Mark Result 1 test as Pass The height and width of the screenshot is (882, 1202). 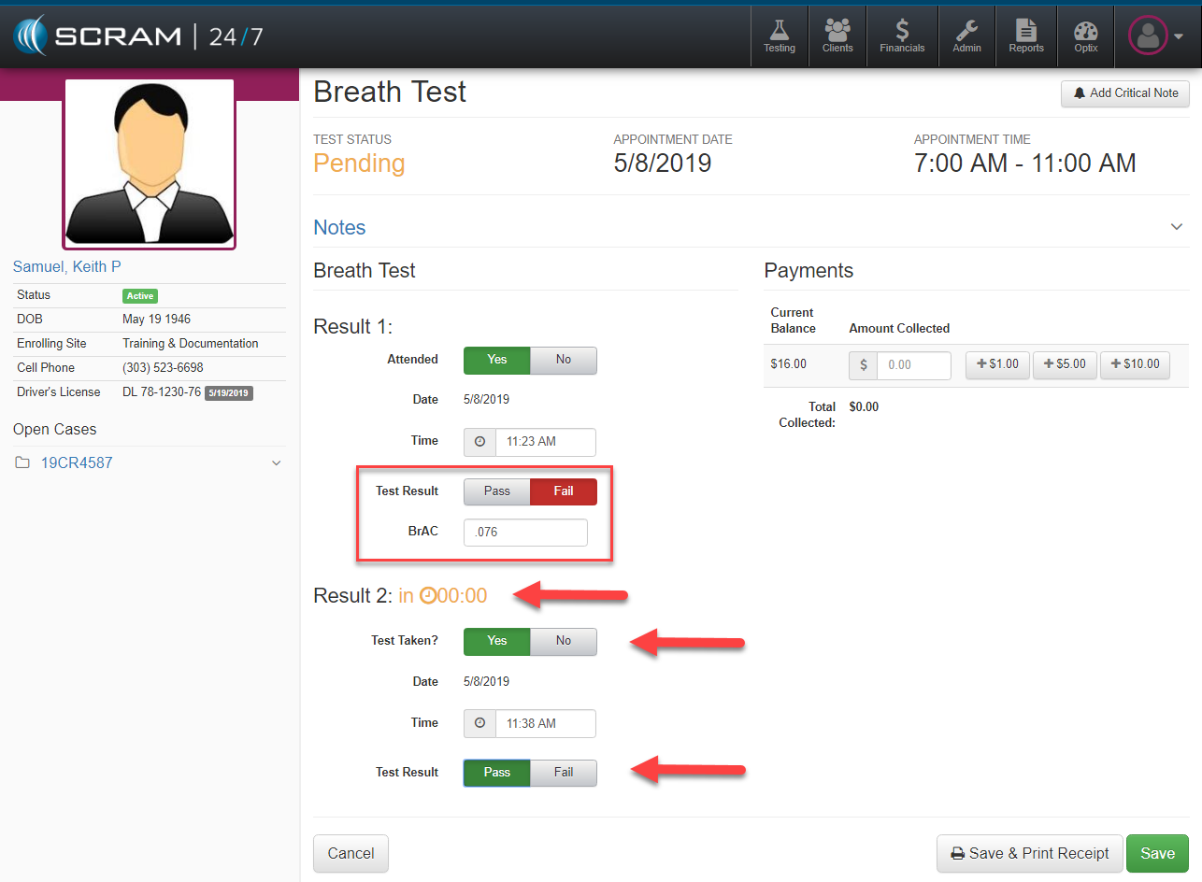point(497,491)
